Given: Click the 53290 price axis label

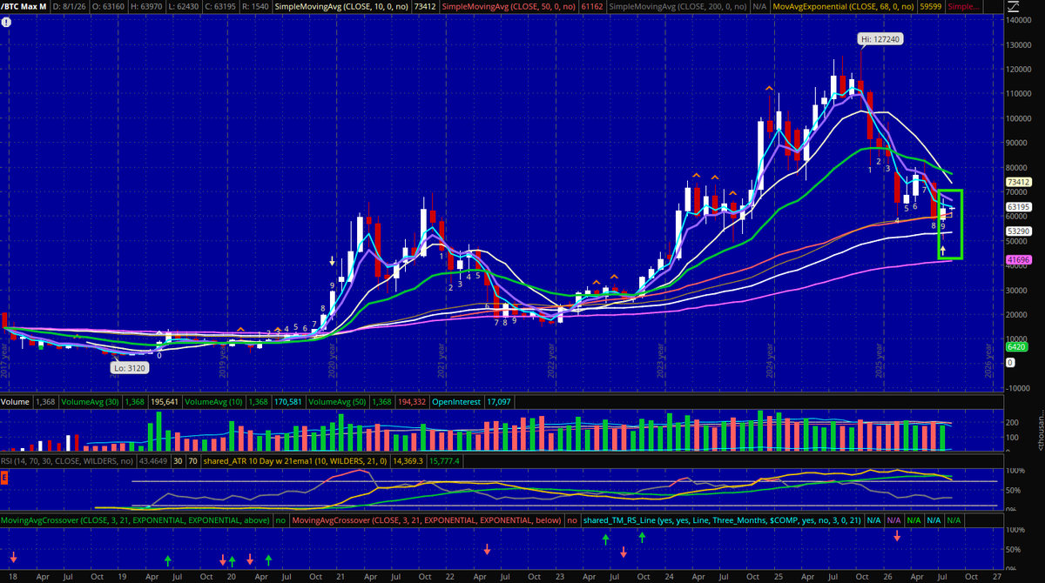Looking at the screenshot, I should 1018,231.
